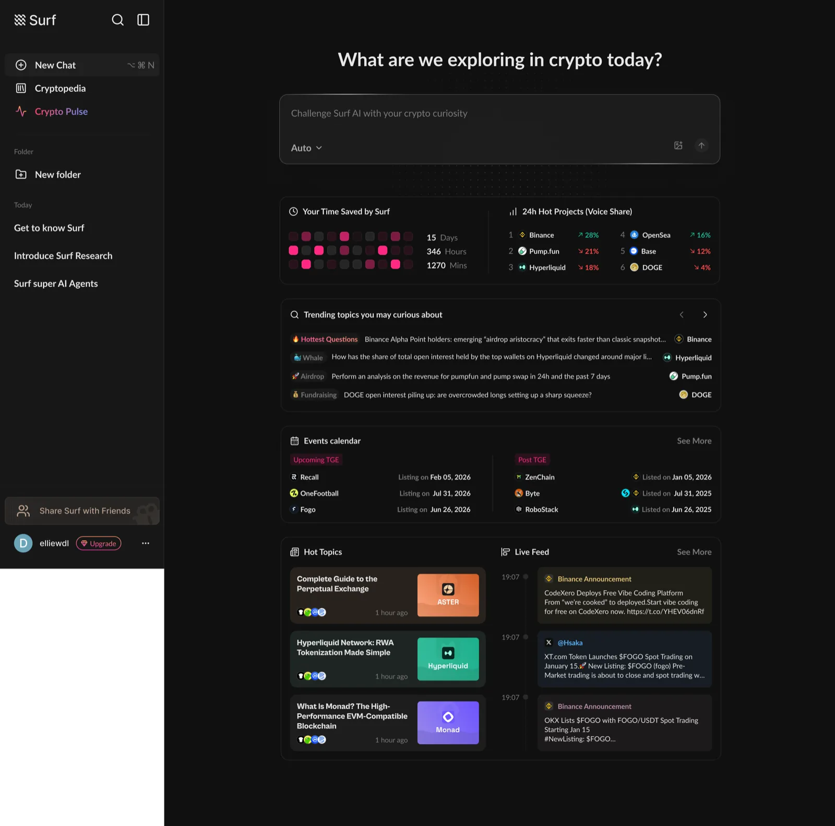
Task: Go to next trending topics page
Action: point(705,314)
